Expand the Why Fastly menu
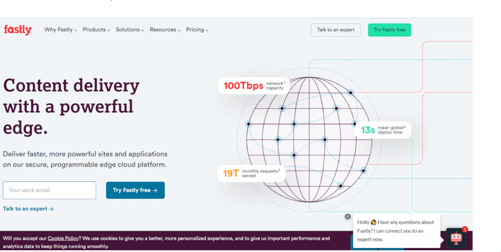Image resolution: width=501 pixels, height=252 pixels. click(60, 30)
